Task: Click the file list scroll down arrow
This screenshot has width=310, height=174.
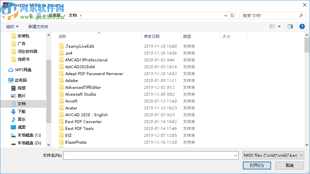Action: 307,145
